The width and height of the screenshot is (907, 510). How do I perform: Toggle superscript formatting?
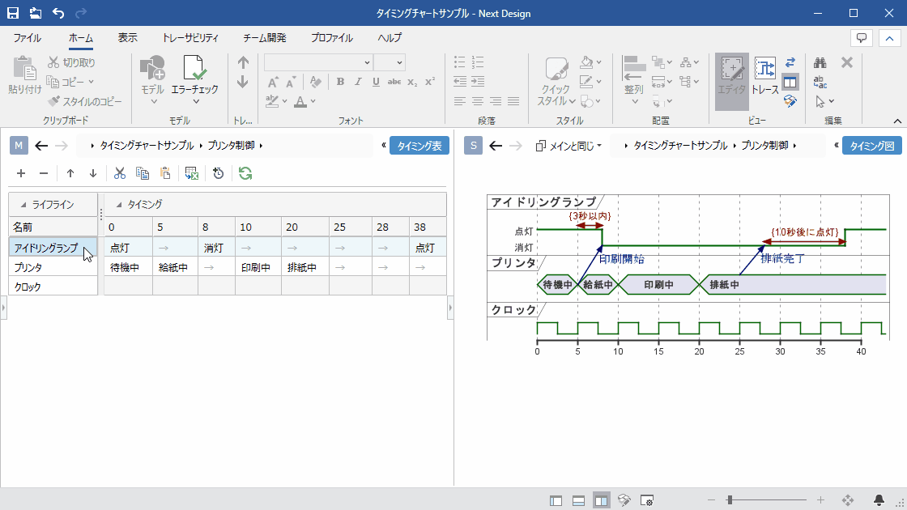click(x=430, y=82)
